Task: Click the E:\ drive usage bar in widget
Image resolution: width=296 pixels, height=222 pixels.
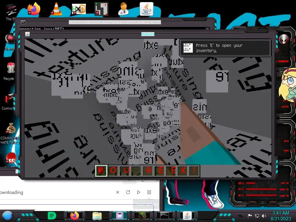Action: 264,195
